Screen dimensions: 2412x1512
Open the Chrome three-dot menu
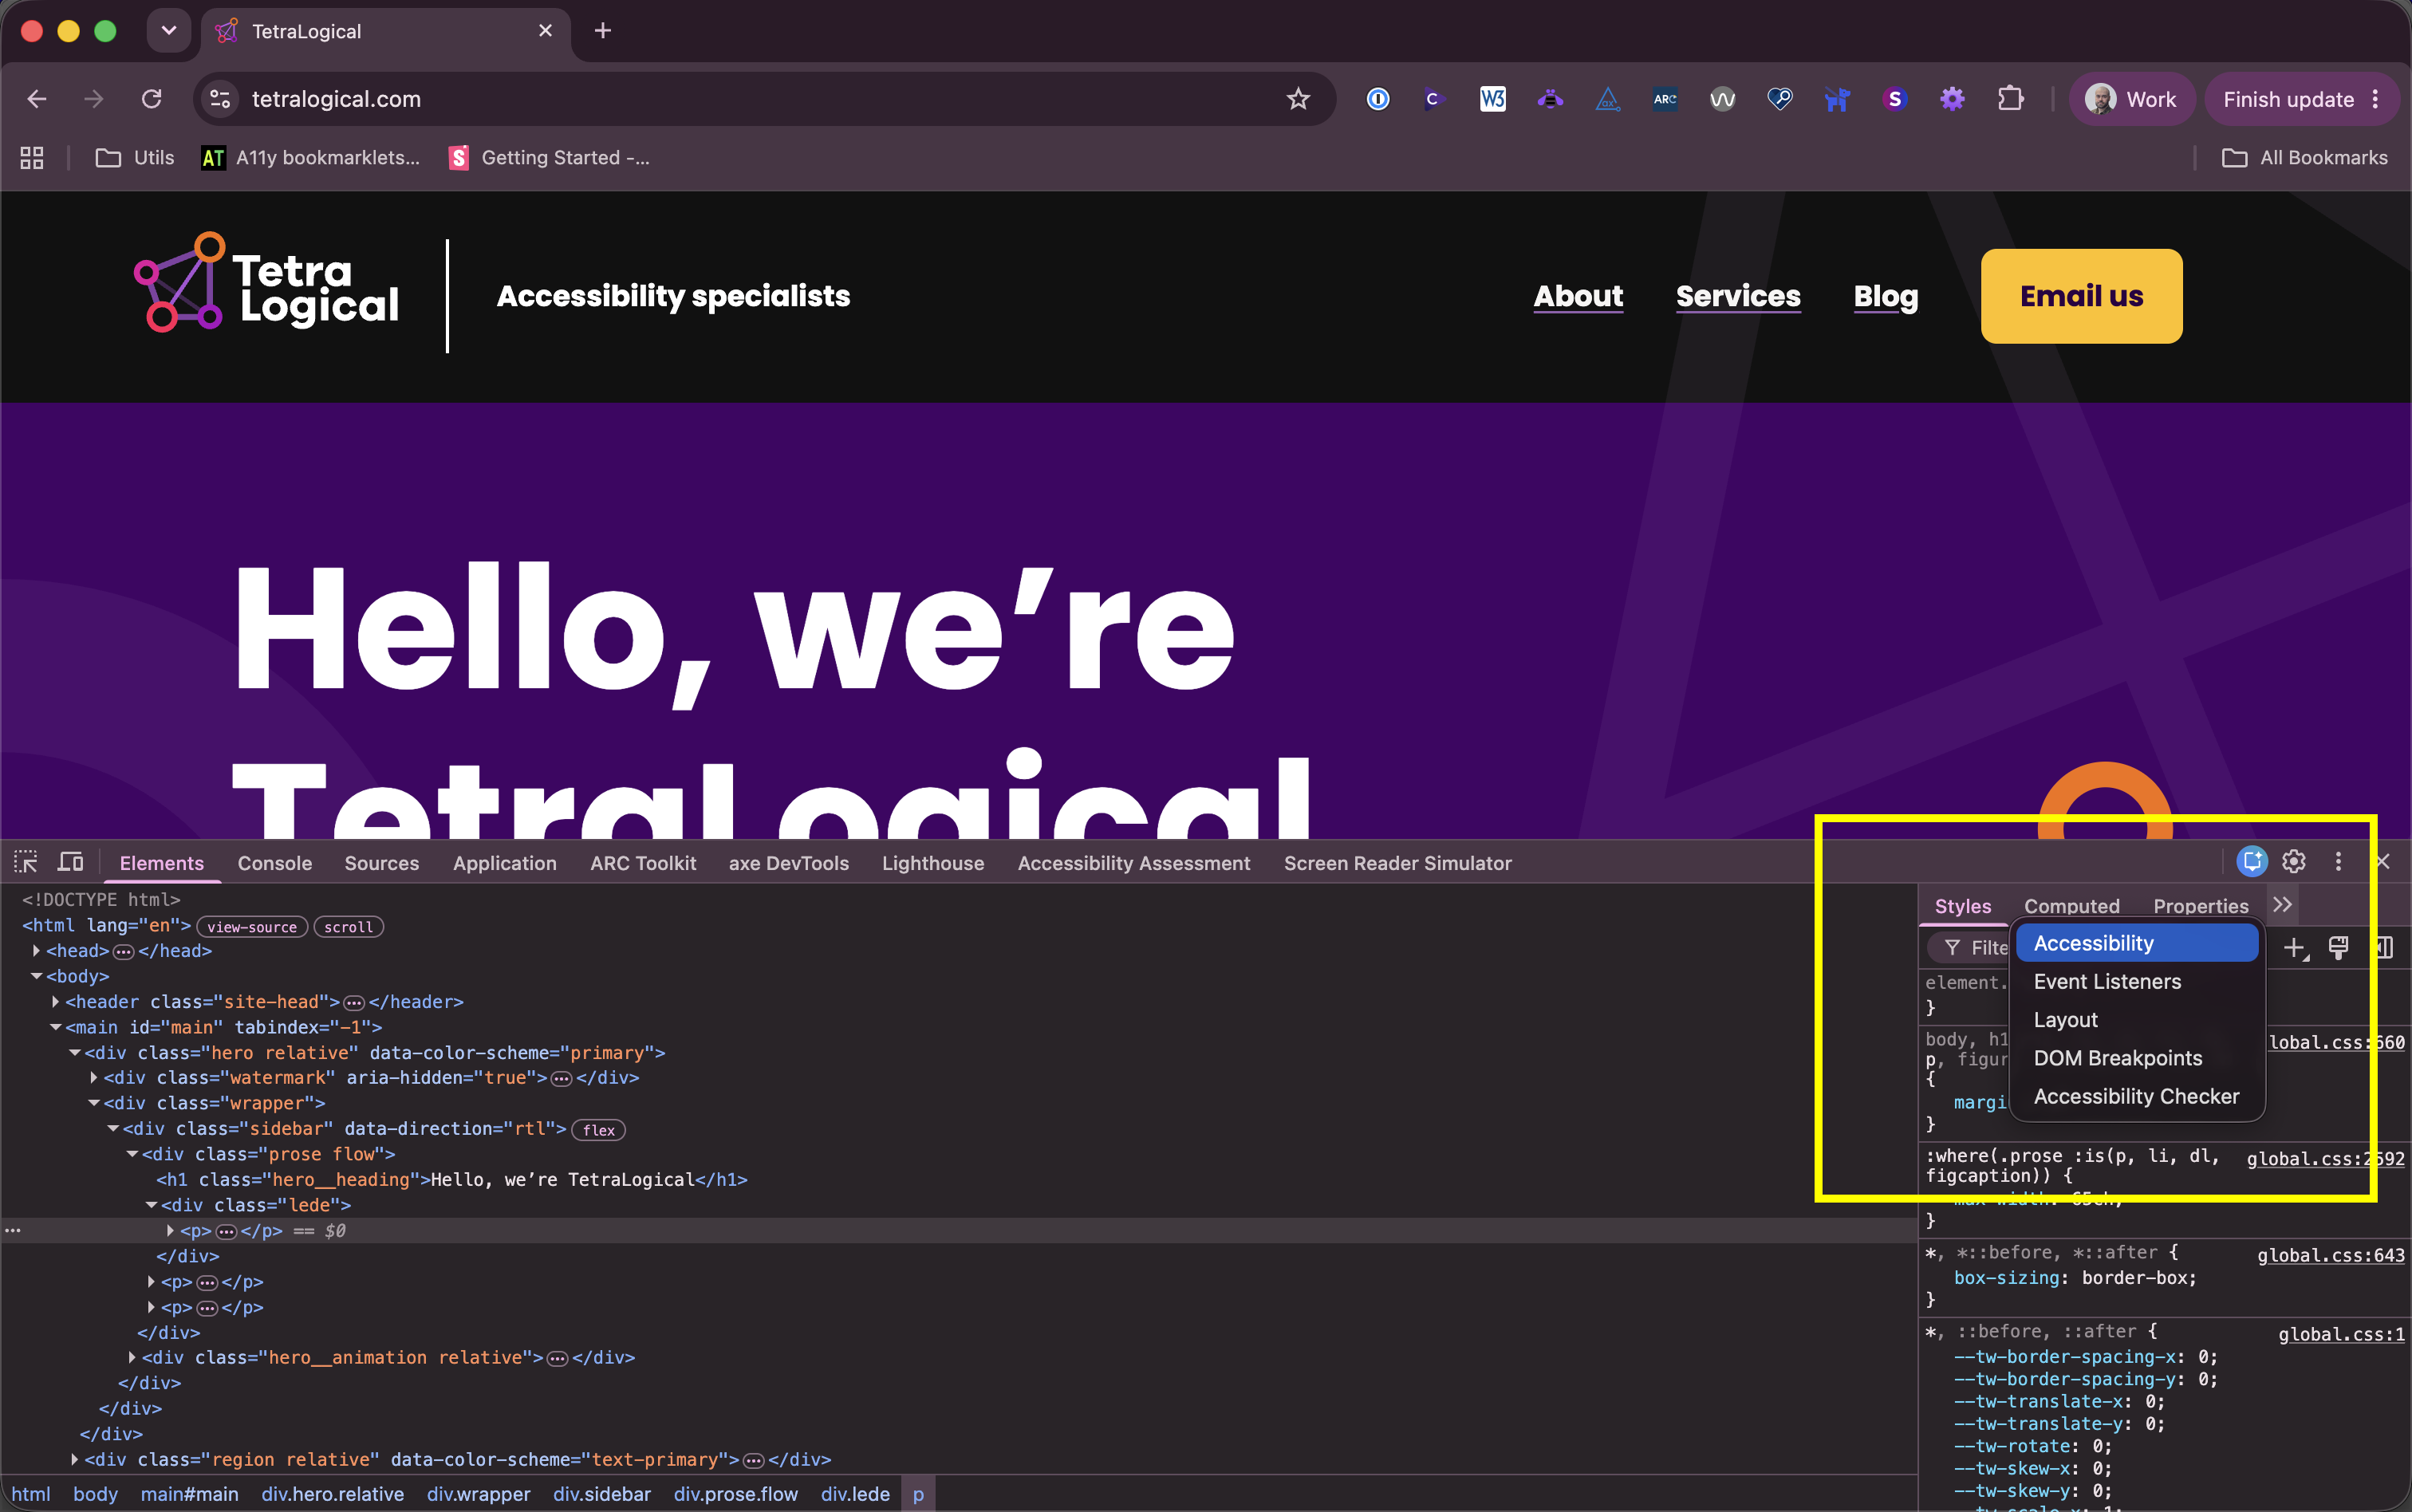(2376, 99)
